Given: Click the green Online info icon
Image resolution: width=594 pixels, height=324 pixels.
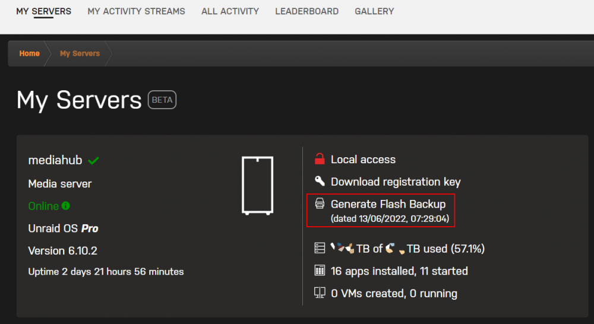Looking at the screenshot, I should (x=65, y=205).
